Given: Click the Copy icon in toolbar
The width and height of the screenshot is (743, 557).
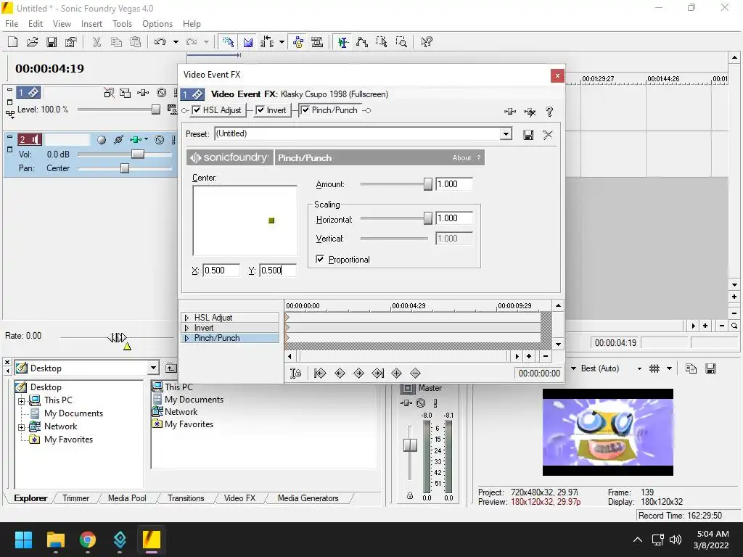Looking at the screenshot, I should [116, 42].
